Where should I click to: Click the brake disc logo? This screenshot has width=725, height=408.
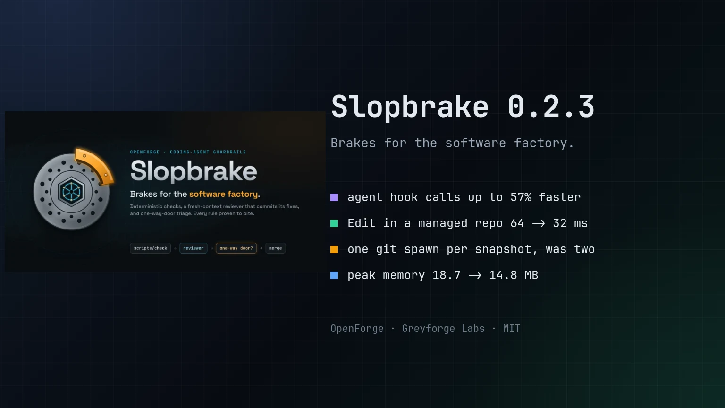pos(72,191)
